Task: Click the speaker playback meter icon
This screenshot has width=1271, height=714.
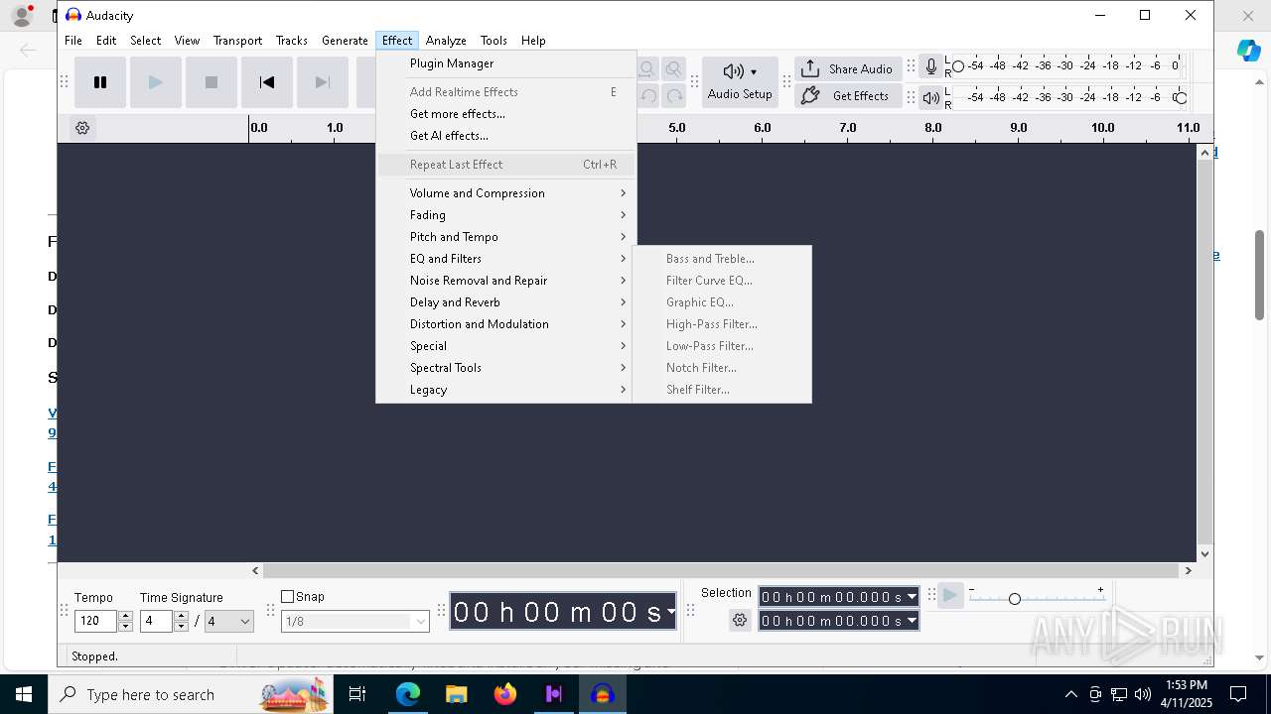Action: [x=930, y=97]
